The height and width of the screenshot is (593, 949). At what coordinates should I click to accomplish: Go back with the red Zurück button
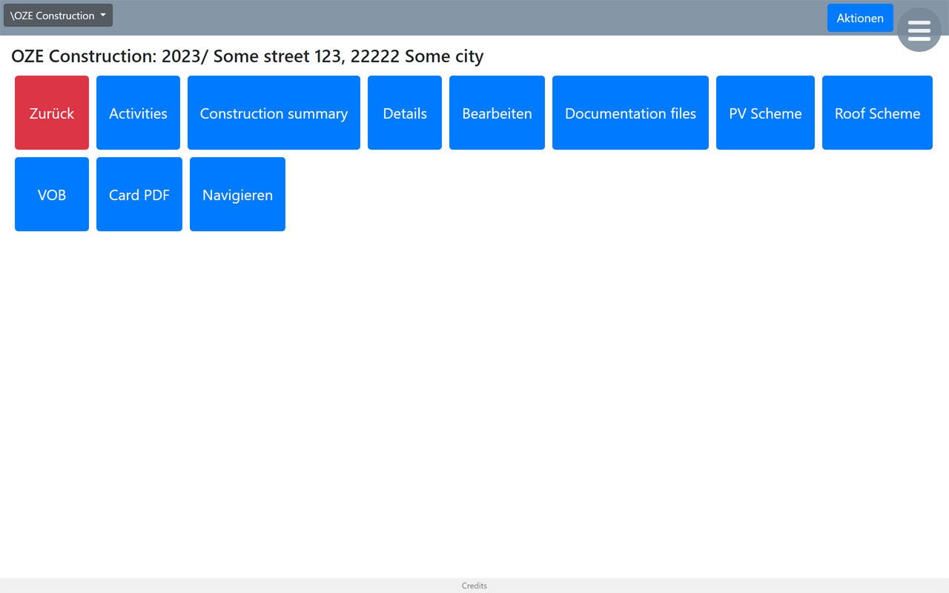52,113
